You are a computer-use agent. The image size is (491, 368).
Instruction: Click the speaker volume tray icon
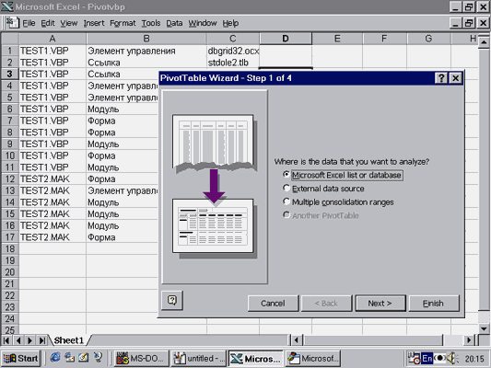[452, 358]
